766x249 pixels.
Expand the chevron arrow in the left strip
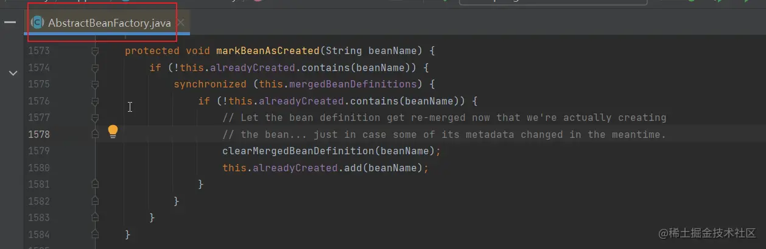tap(13, 73)
